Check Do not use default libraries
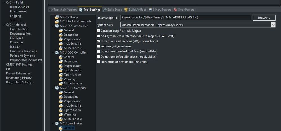Screen dimensions: 281x131 (98, 57)
